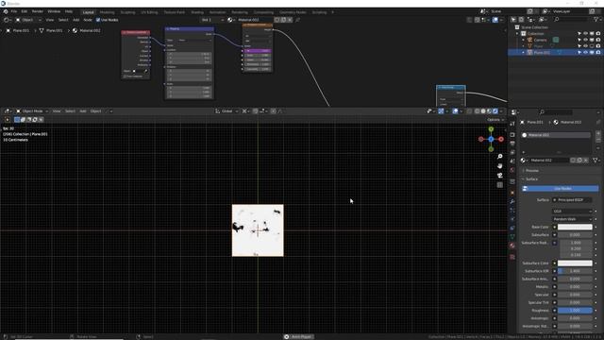Open the Tool properties tab icon

pos(512,124)
